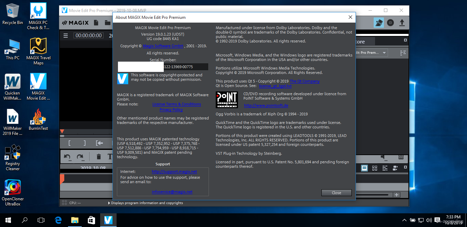Open the Recycle Bin desktop icon
The height and width of the screenshot is (227, 467).
tap(13, 14)
